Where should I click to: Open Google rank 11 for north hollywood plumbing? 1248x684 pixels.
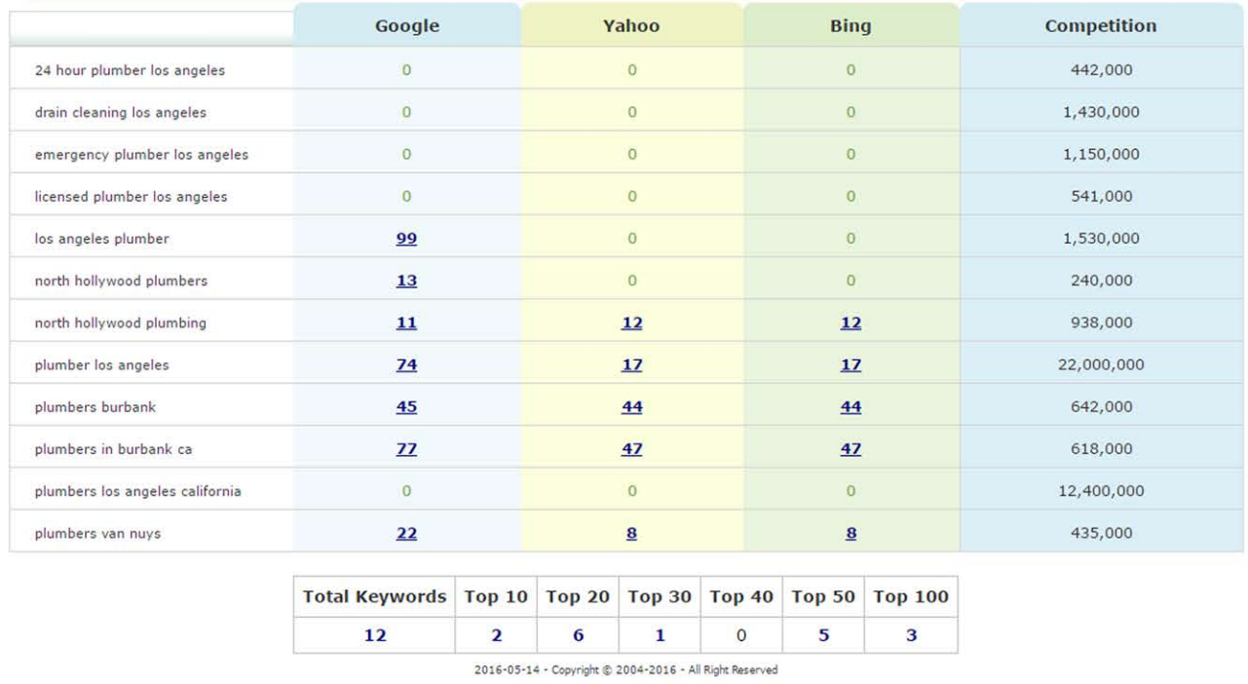tap(406, 323)
